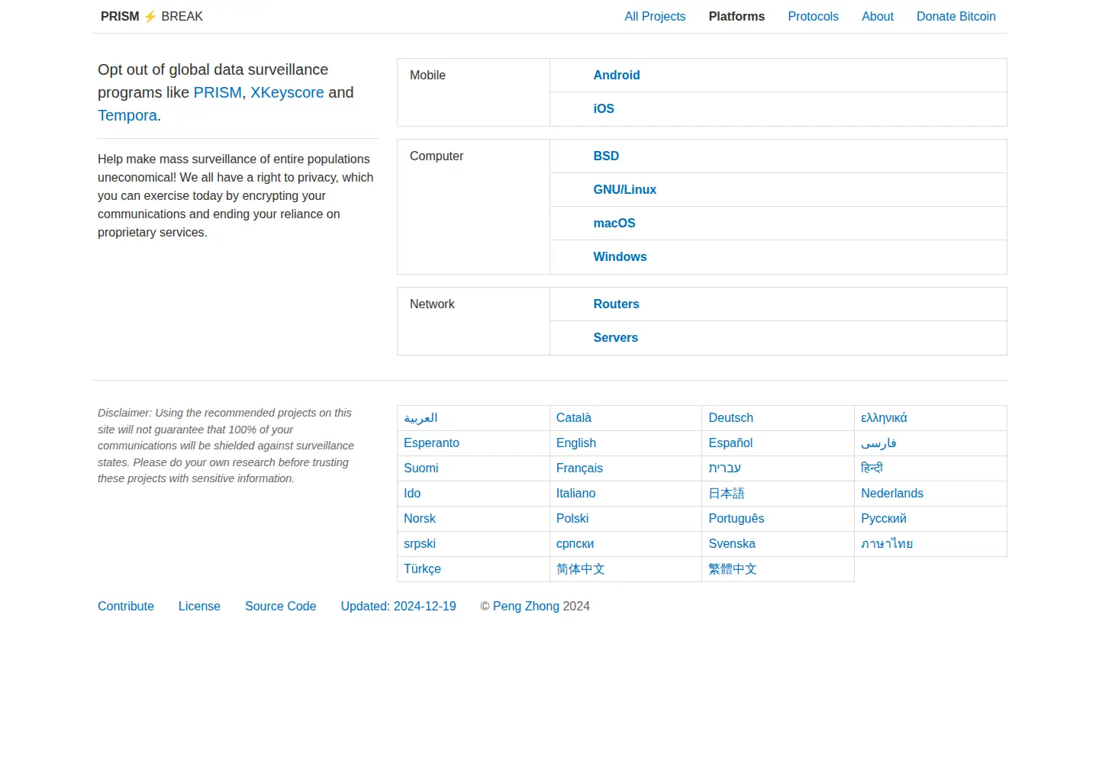
Task: Choose Türkçe language
Action: 422,569
